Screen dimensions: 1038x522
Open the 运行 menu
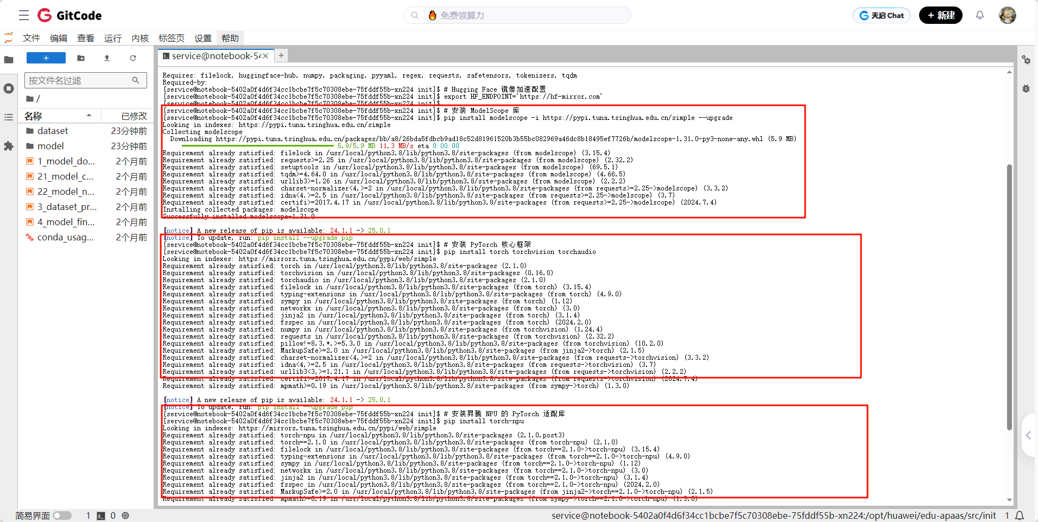(x=113, y=38)
